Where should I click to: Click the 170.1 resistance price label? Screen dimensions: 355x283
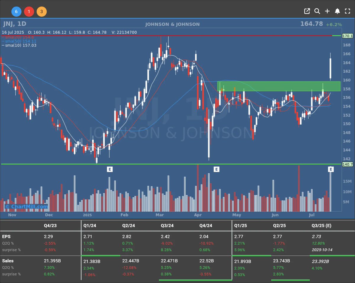click(x=348, y=36)
